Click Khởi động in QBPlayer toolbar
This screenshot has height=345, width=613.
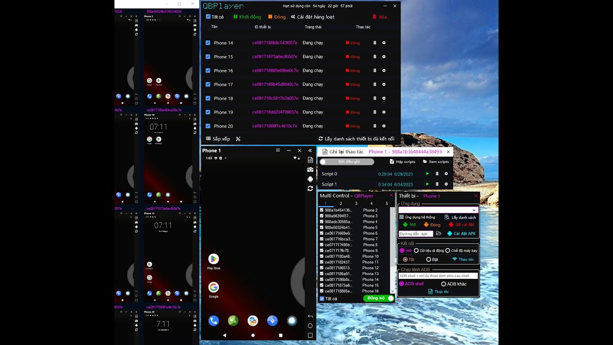point(247,17)
